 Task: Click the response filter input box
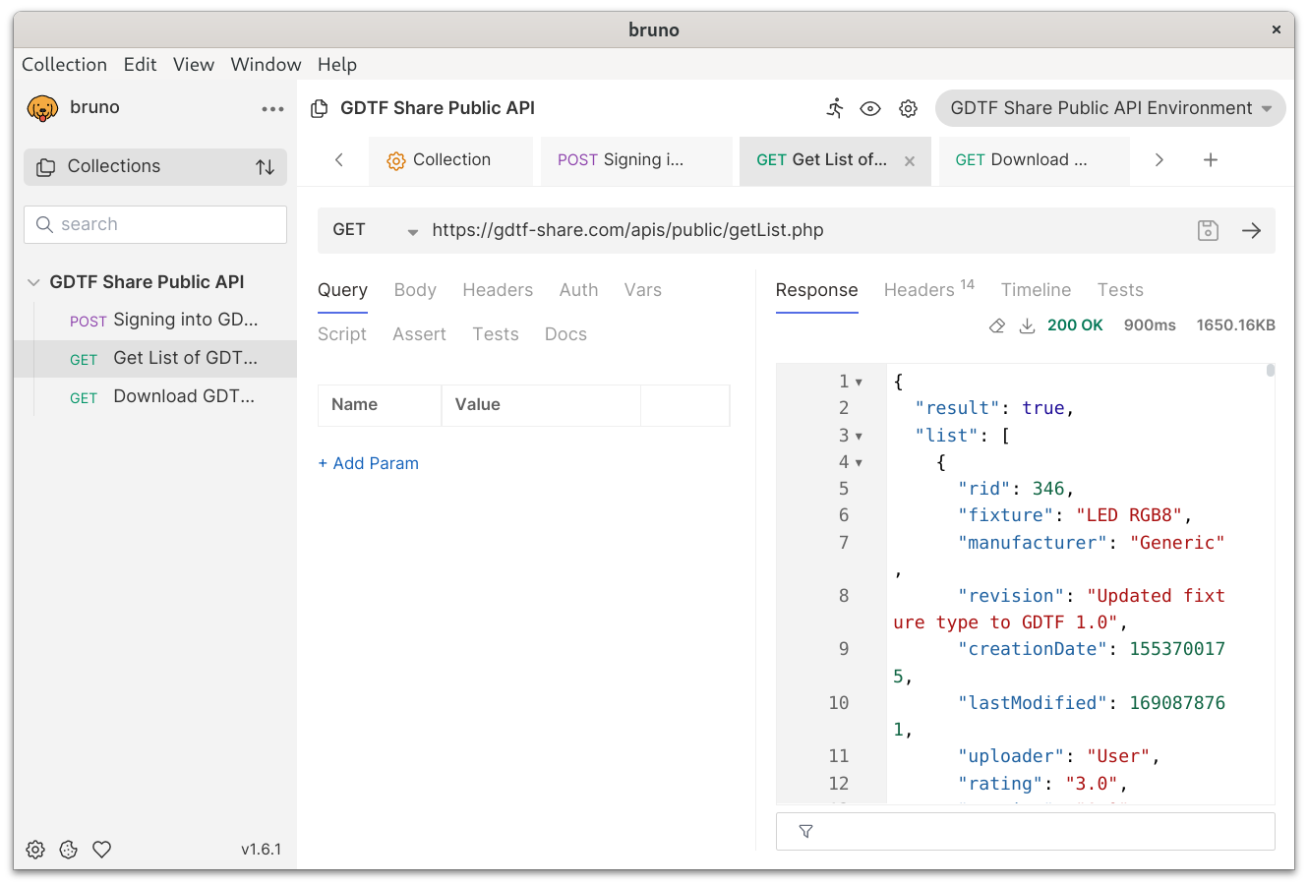click(1025, 832)
